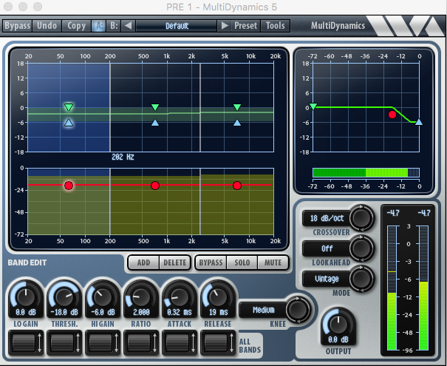The height and width of the screenshot is (366, 447).
Task: Click the mid band red threshold dot
Action: [155, 186]
